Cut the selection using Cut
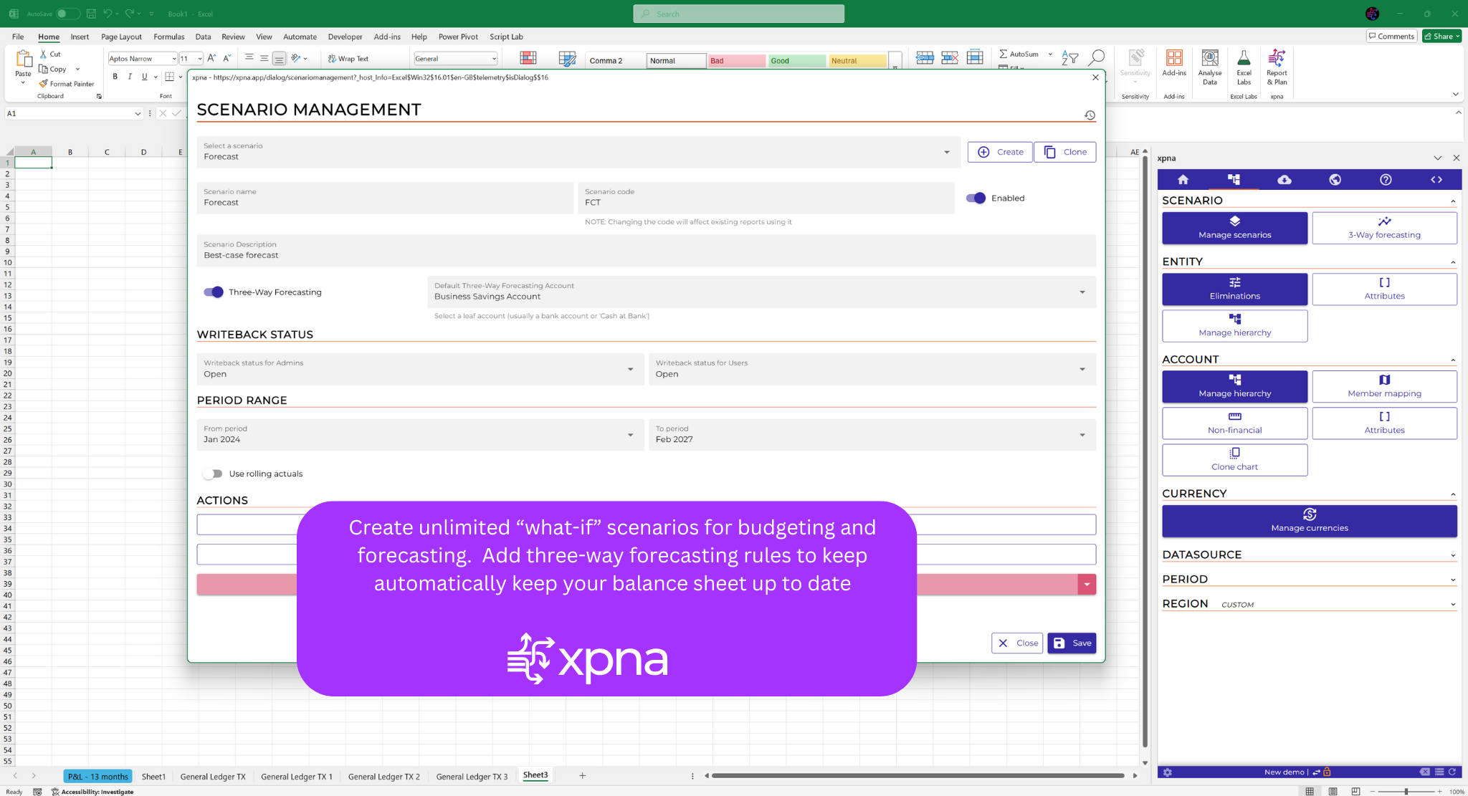 pos(50,54)
